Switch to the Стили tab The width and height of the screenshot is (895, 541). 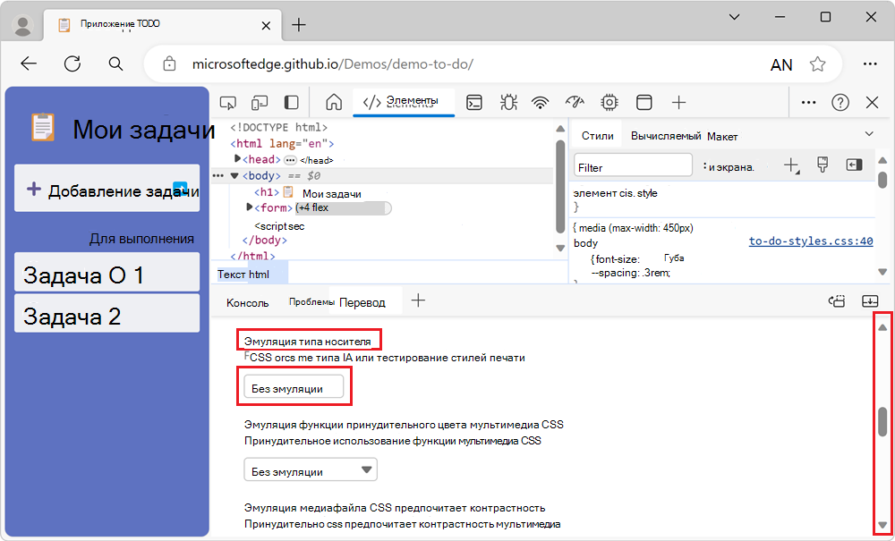pyautogui.click(x=597, y=136)
